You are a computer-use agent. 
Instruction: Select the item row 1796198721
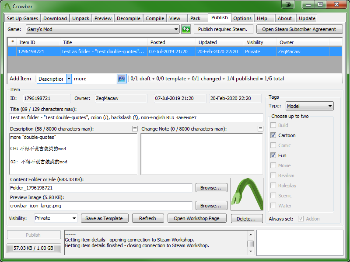pyautogui.click(x=175, y=52)
